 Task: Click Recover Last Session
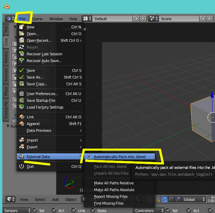click(50, 54)
